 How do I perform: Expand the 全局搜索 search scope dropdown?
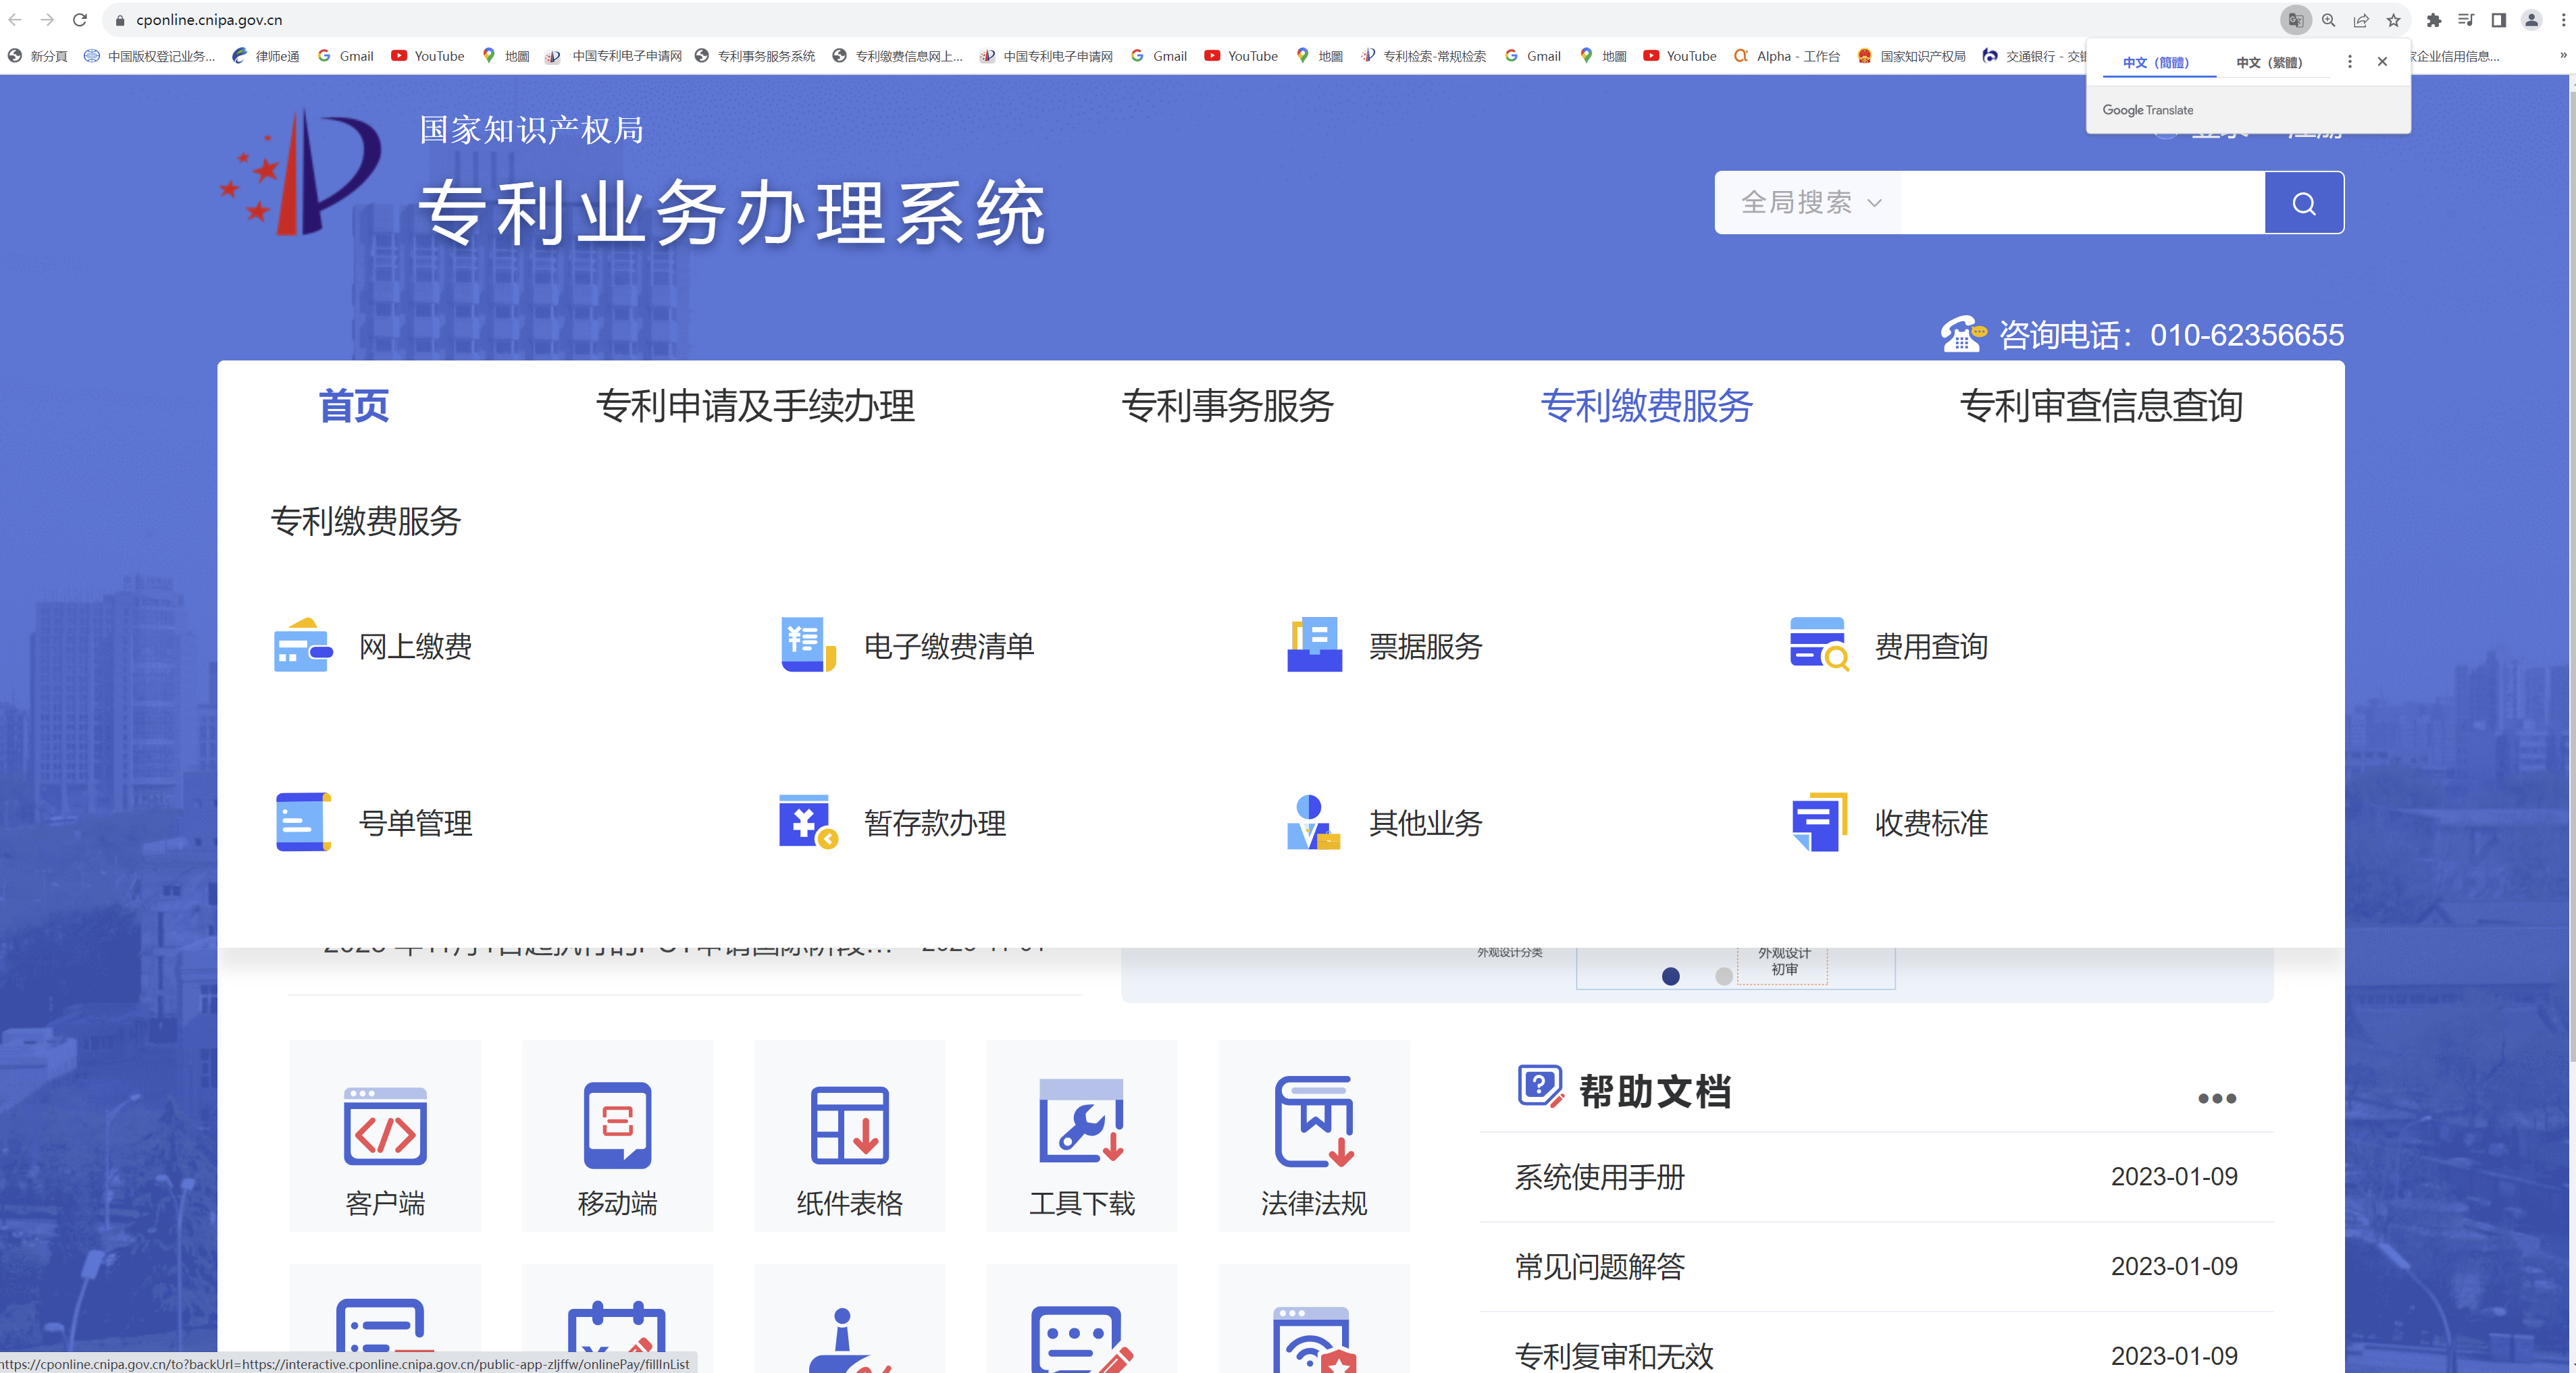[1810, 203]
